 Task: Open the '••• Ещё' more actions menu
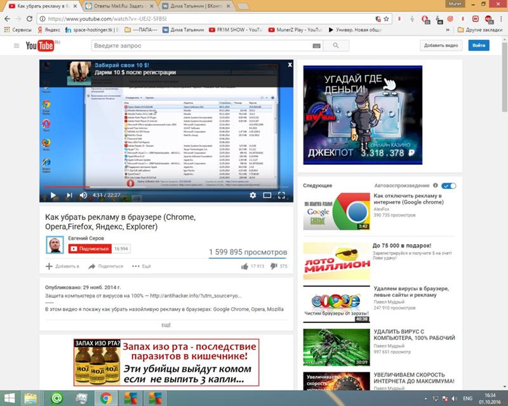[x=142, y=266]
